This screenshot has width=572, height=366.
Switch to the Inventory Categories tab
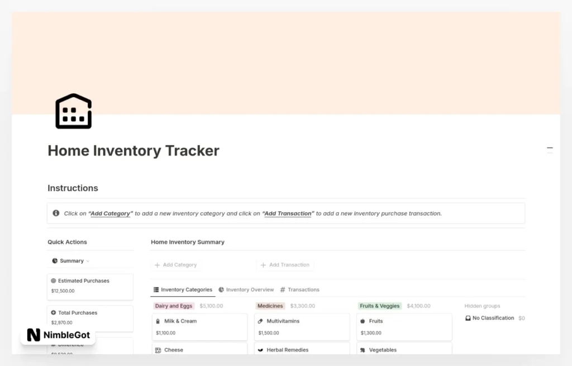coord(183,290)
